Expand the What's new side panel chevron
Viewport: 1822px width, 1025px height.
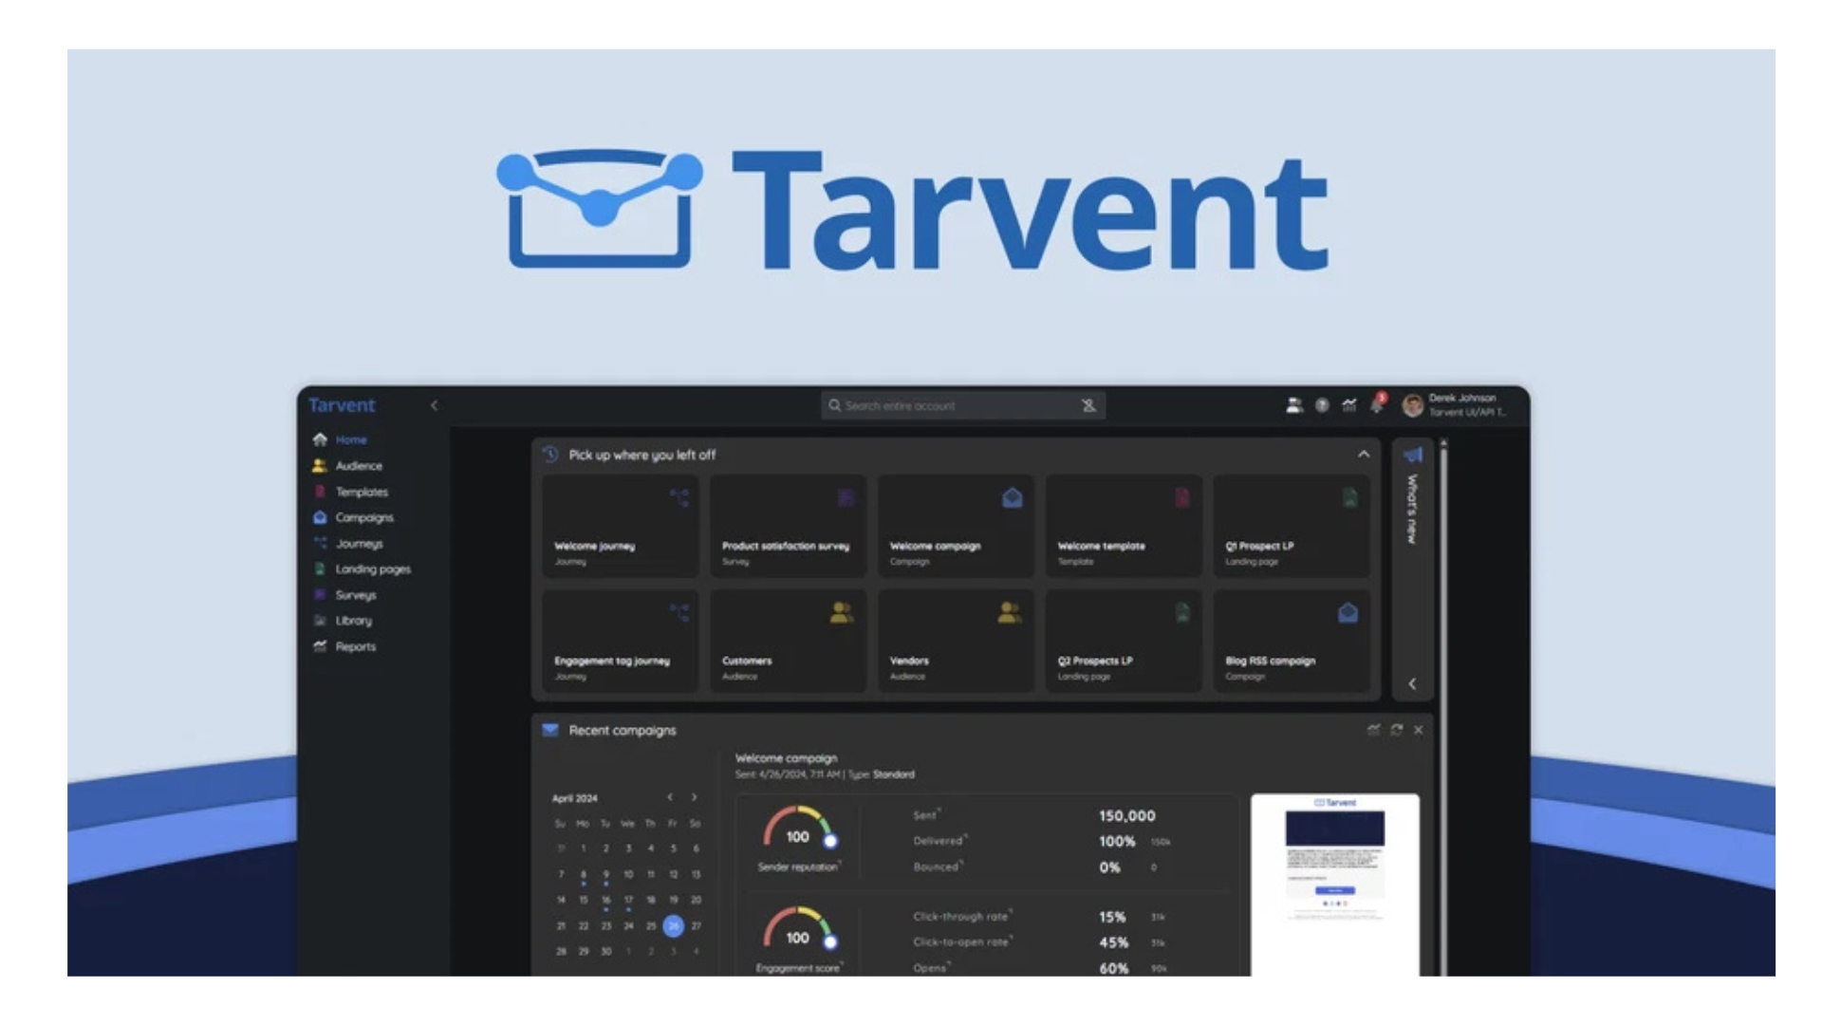coord(1412,683)
